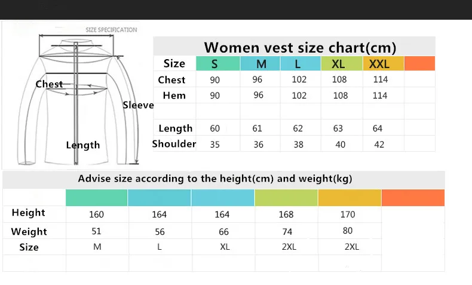Click Weight value 66
The image size is (472, 285).
click(223, 232)
